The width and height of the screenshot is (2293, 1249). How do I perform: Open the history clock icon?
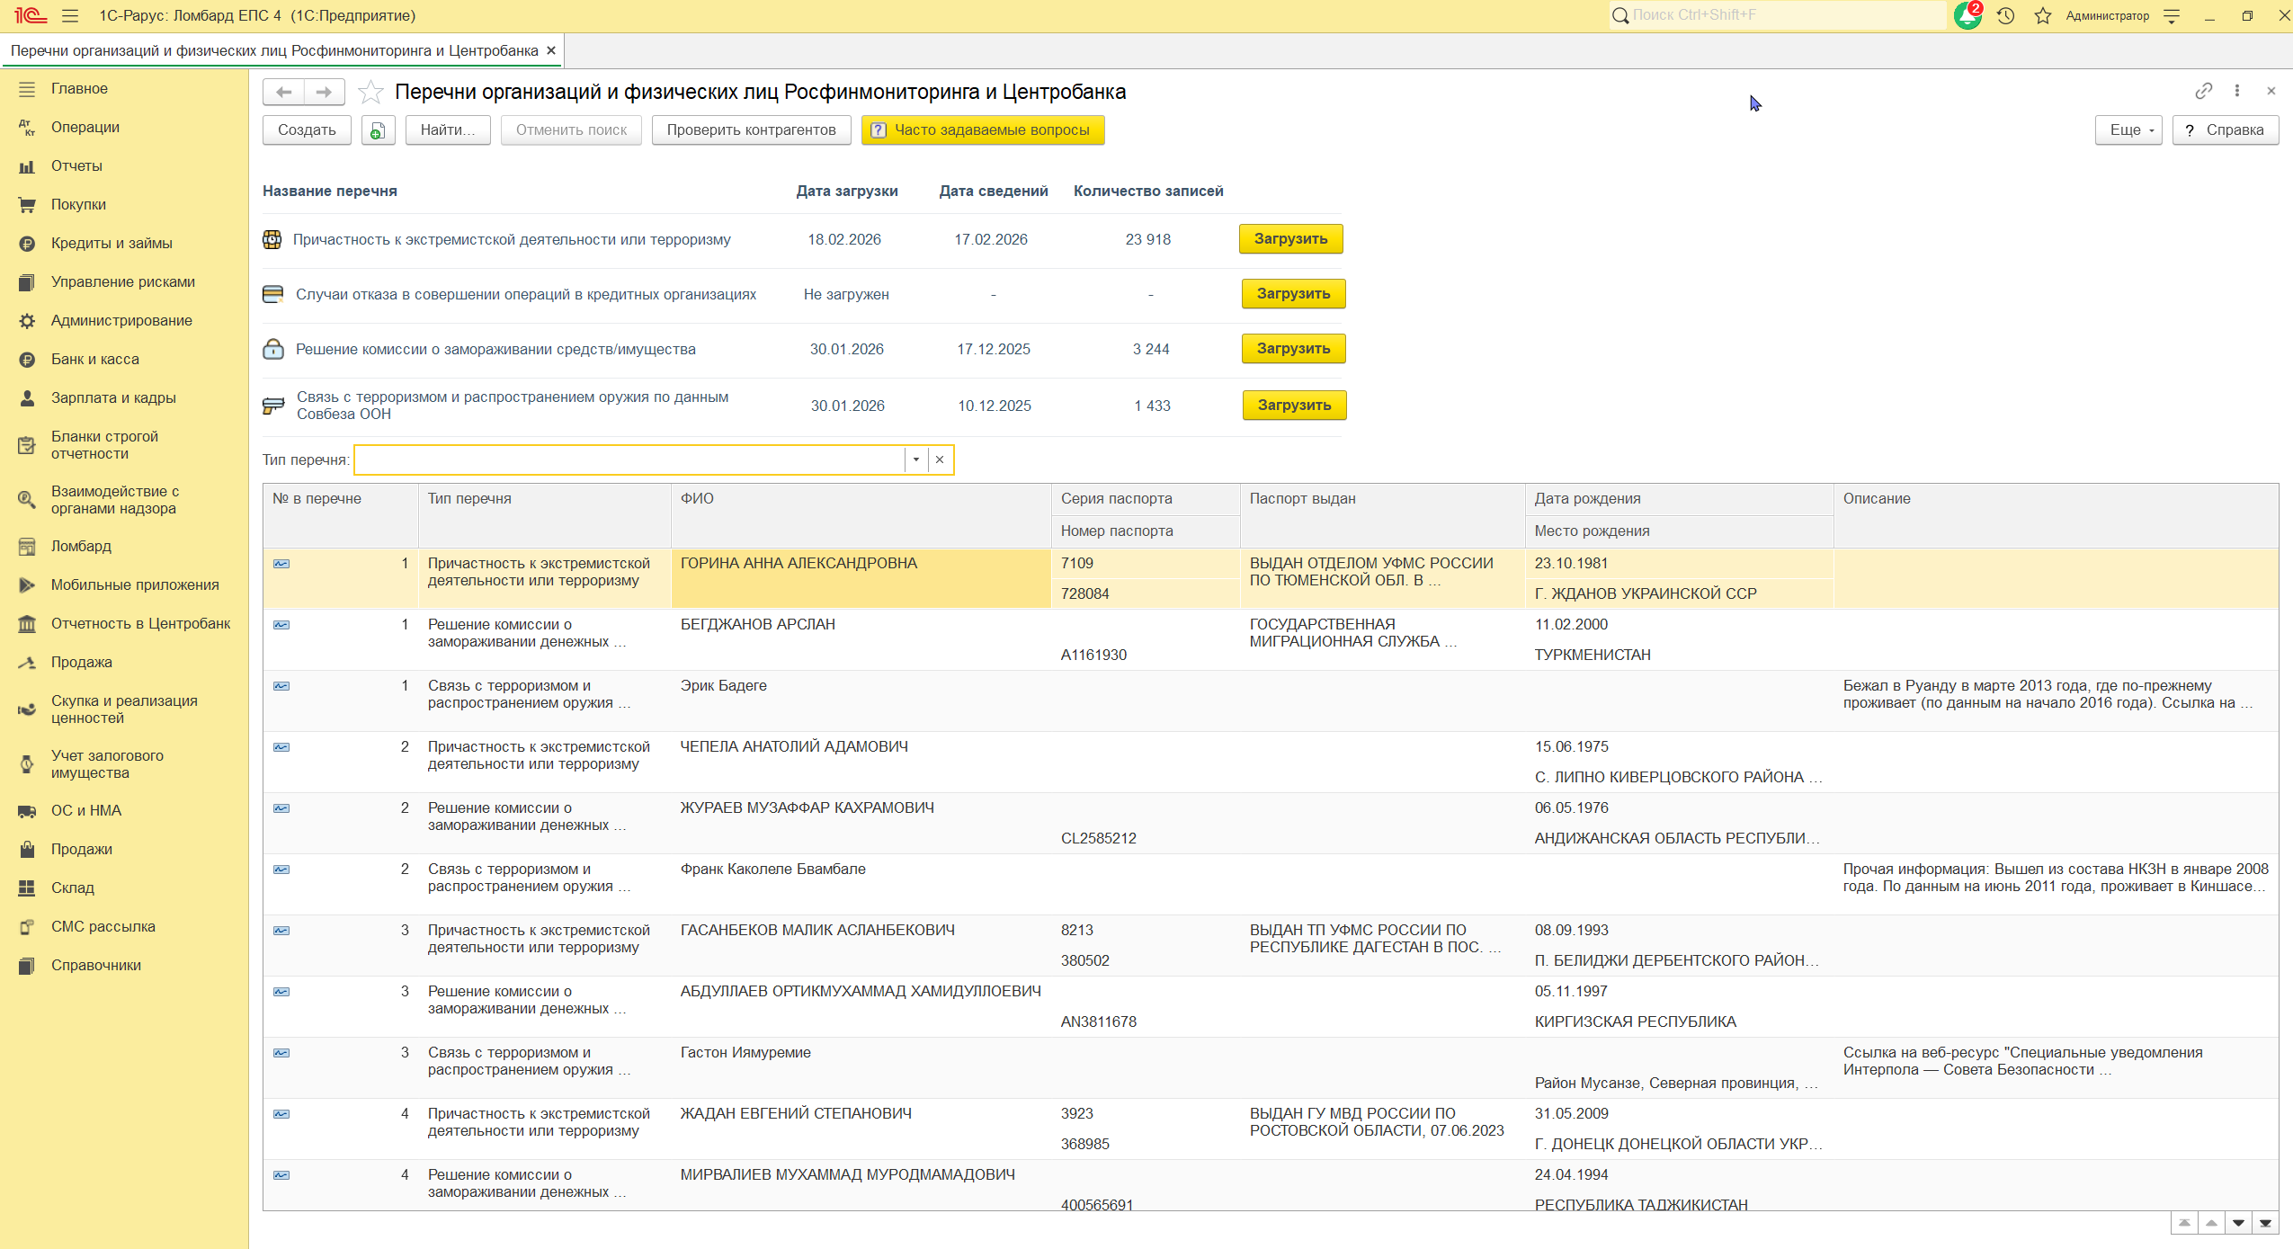click(2005, 16)
